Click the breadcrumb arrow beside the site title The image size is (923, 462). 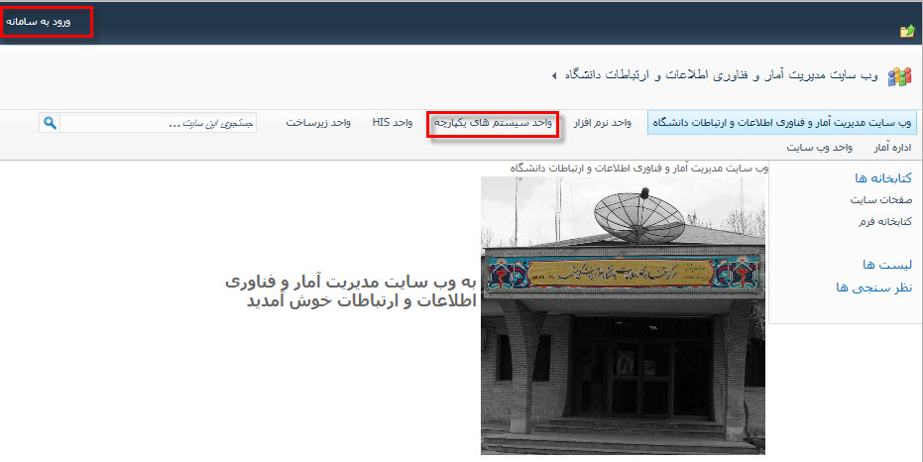pyautogui.click(x=553, y=76)
